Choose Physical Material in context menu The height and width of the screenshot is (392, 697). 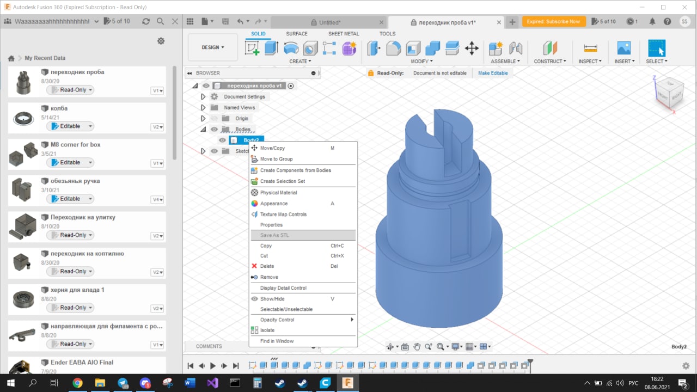coord(303,193)
